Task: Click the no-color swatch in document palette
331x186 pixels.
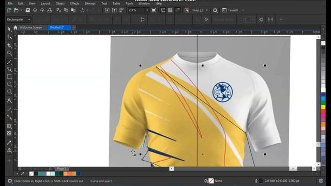Action: point(32,174)
